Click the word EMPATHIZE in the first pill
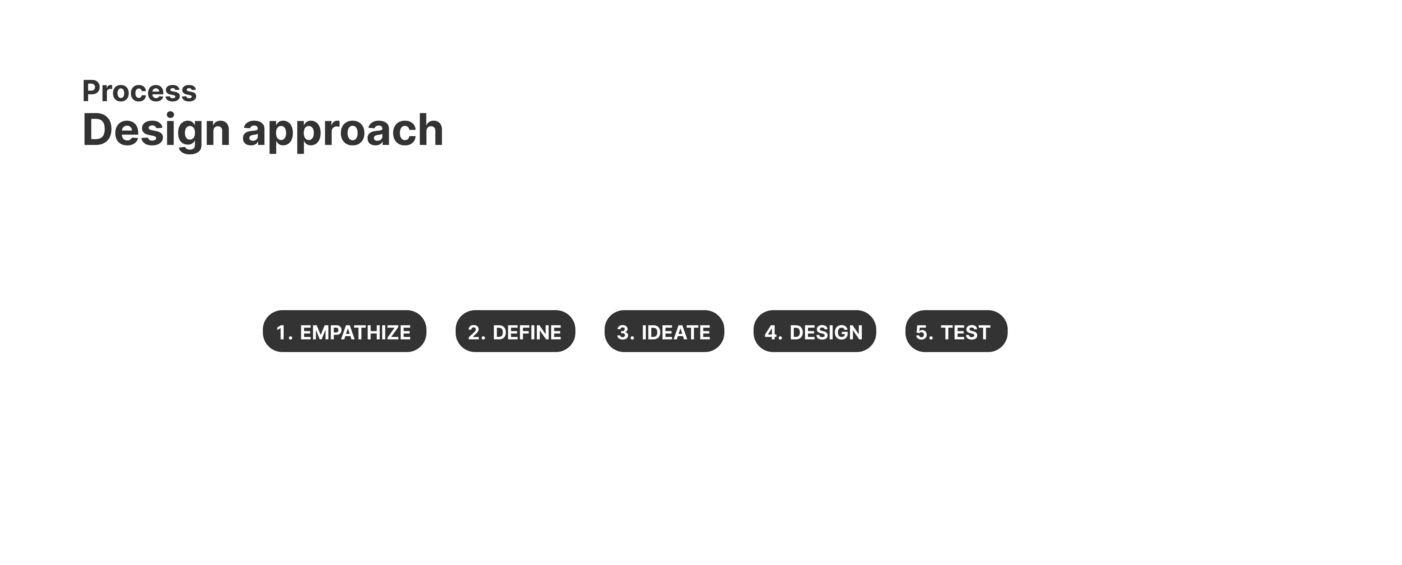 pos(355,332)
